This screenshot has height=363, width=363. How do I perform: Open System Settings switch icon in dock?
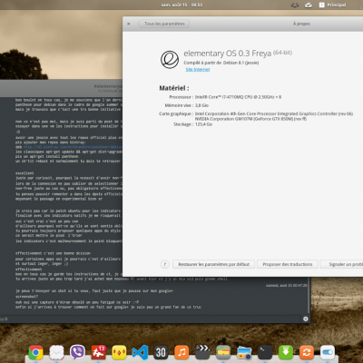(x=328, y=352)
